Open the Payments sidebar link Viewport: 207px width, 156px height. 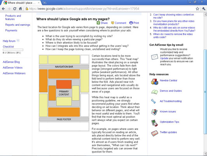pos(11,30)
